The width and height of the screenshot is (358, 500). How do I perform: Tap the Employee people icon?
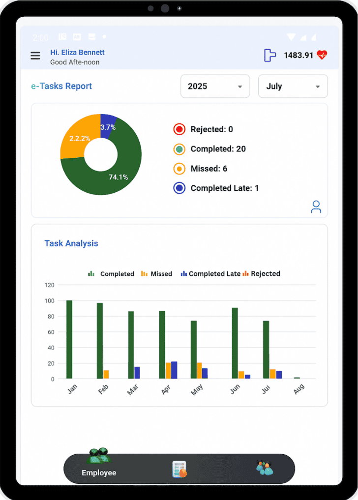pos(98,455)
